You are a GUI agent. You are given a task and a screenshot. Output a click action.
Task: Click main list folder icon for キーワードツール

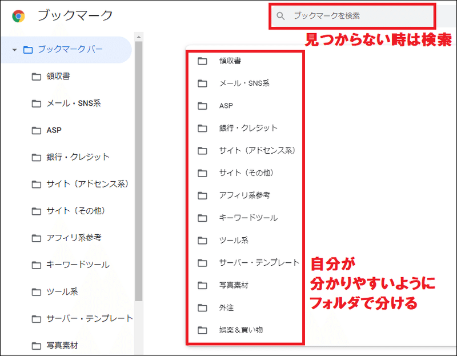pyautogui.click(x=202, y=218)
